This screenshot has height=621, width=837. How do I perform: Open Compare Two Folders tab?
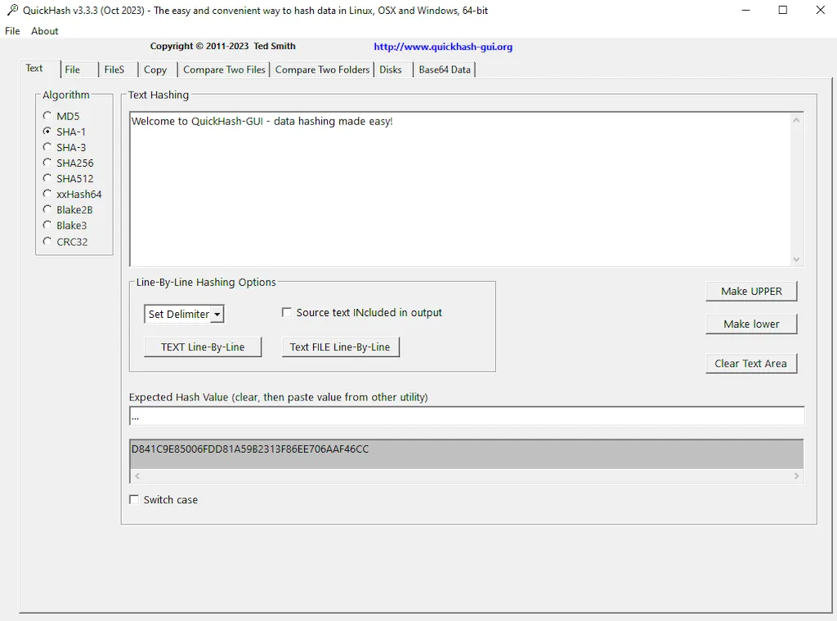322,69
